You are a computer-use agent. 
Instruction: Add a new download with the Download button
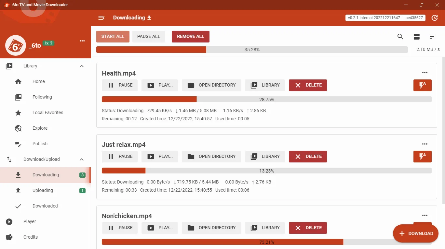click(x=416, y=233)
